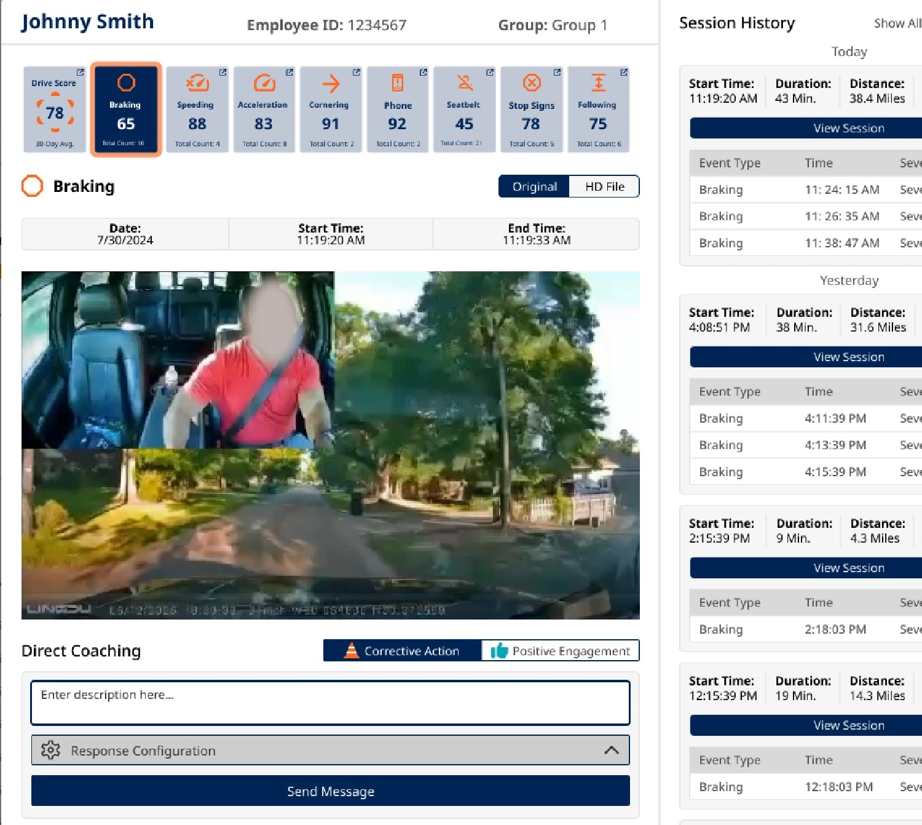Click the Session History heading
The width and height of the screenshot is (922, 825).
pyautogui.click(x=736, y=23)
